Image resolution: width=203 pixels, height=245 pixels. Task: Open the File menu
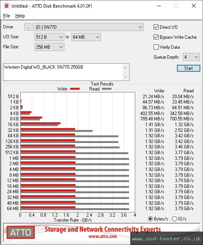(x=7, y=16)
